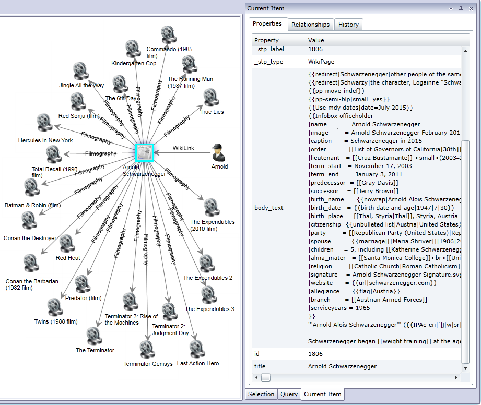Screen dimensions: 481x405
Task: Open the History tab
Action: coord(348,25)
